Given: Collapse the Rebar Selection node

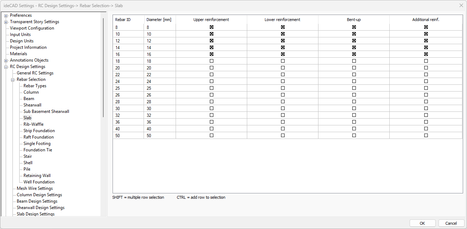Looking at the screenshot, I should coord(13,80).
